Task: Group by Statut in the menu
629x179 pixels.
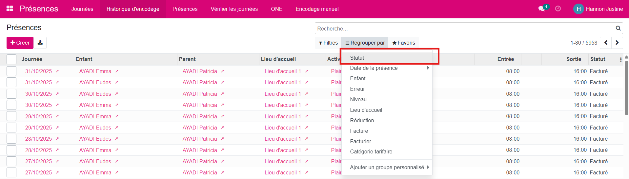Action: (357, 58)
